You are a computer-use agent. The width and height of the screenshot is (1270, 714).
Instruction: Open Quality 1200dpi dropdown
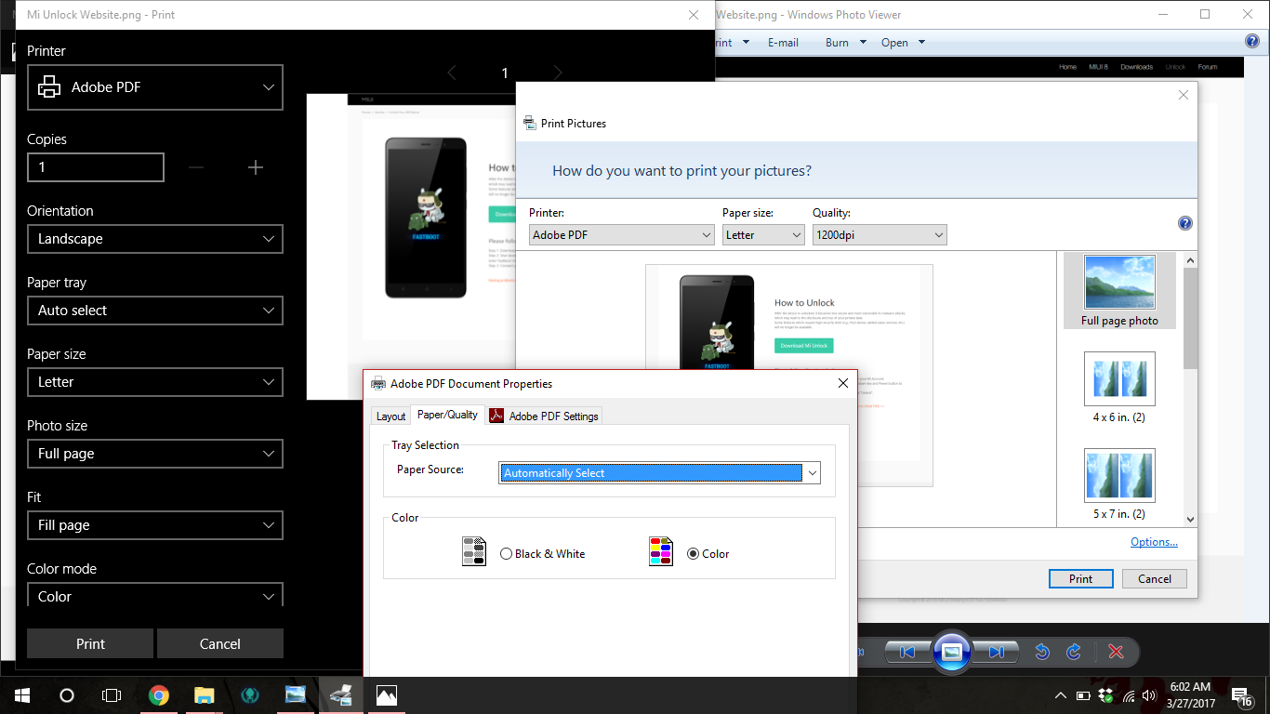pos(880,235)
